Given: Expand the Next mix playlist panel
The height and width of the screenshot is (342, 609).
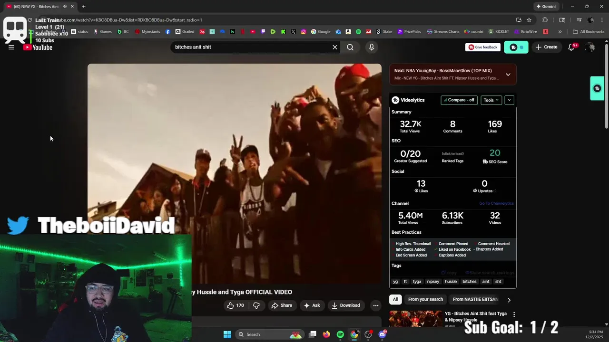Looking at the screenshot, I should (508, 75).
